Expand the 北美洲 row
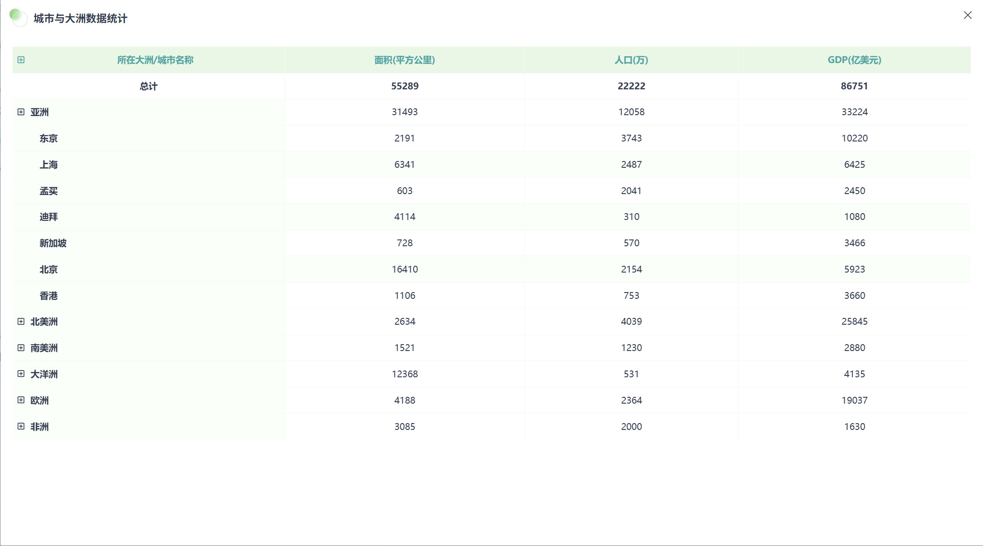983x546 pixels. pyautogui.click(x=21, y=322)
